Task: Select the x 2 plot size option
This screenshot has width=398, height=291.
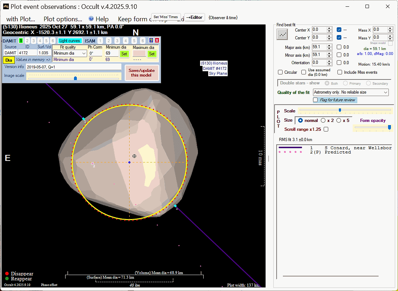Action: click(323, 121)
